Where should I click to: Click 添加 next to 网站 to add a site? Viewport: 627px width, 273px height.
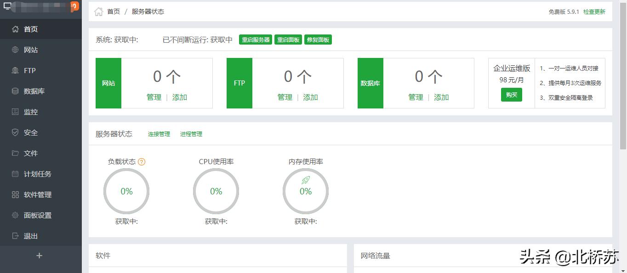[179, 97]
